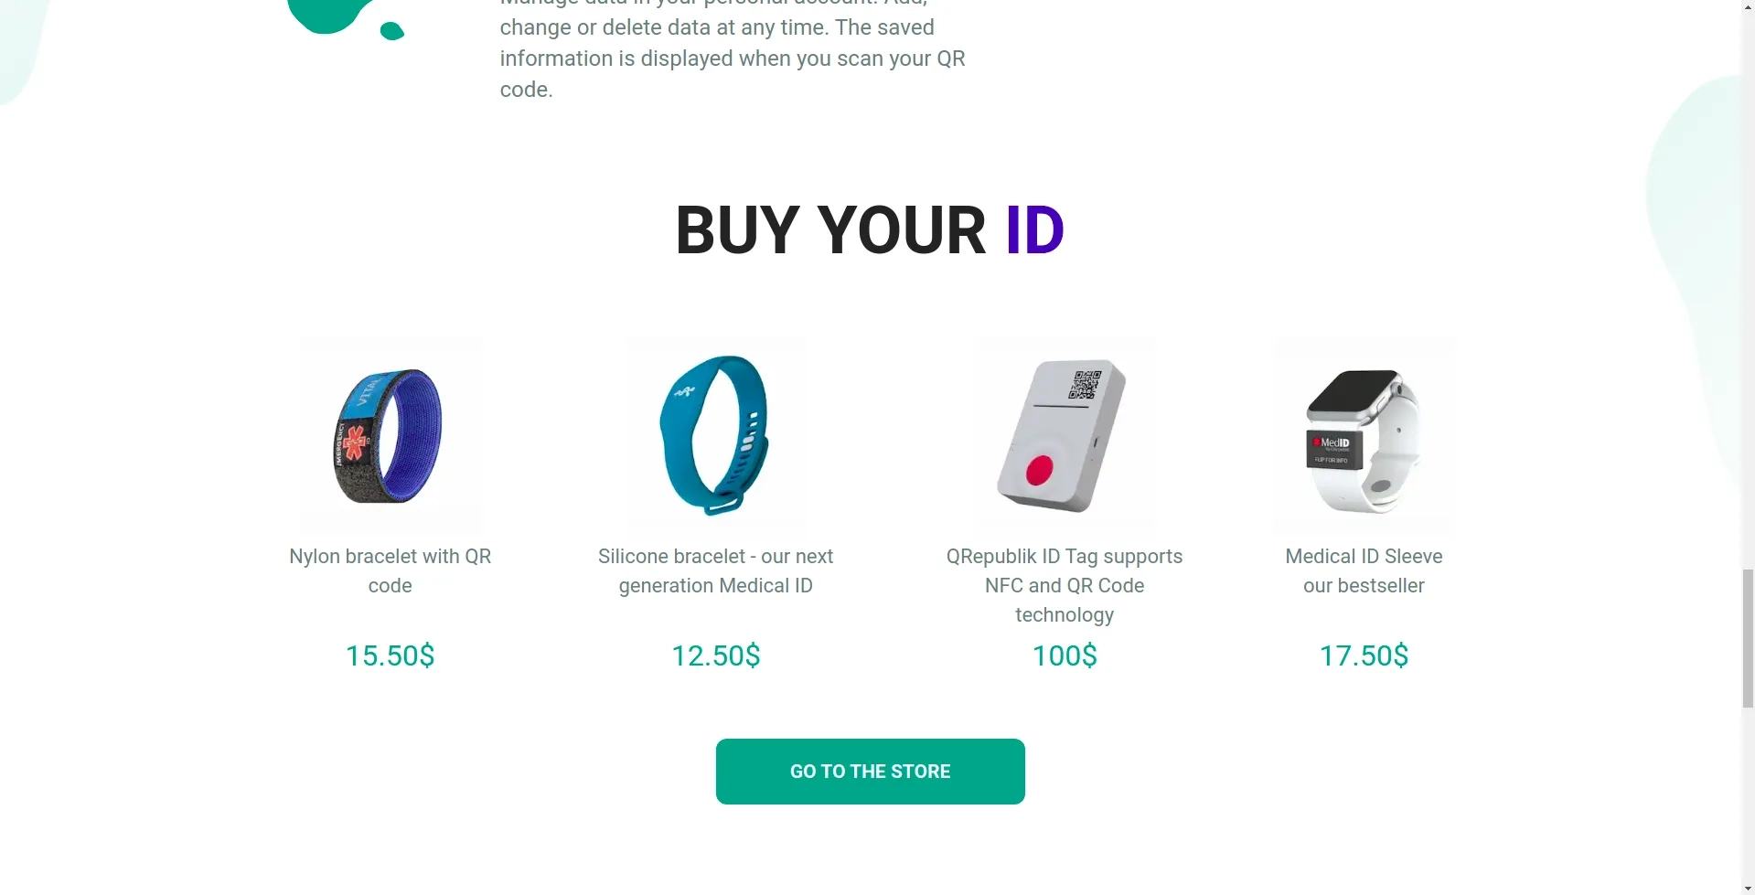Open the Silicone bracelet product title
The image size is (1755, 895).
[715, 570]
